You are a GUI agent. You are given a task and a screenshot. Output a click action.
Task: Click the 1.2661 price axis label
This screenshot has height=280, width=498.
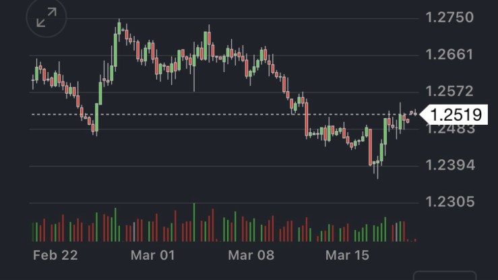tap(449, 55)
